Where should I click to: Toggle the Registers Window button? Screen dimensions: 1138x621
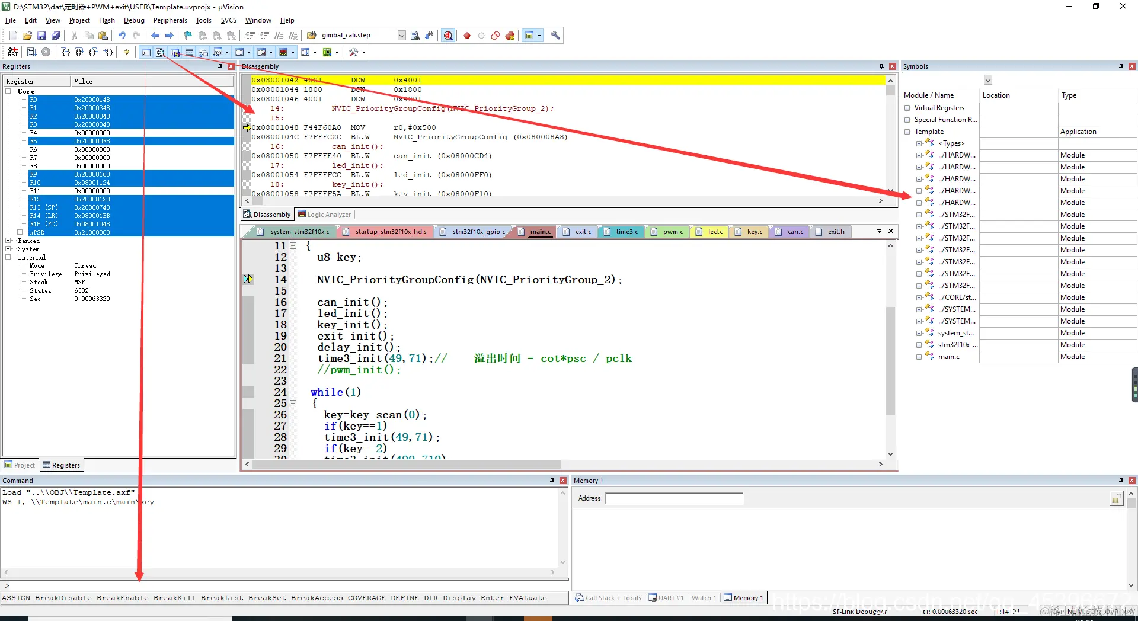pyautogui.click(x=190, y=52)
